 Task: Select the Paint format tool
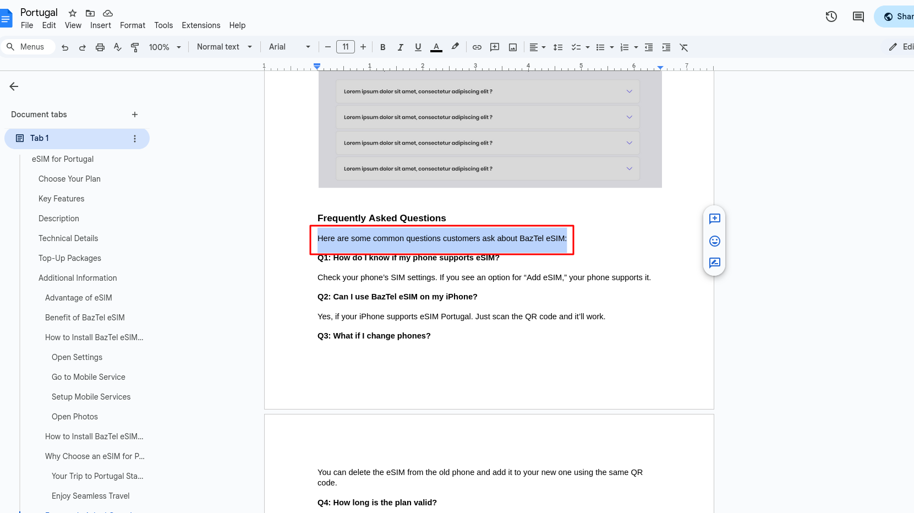[135, 47]
